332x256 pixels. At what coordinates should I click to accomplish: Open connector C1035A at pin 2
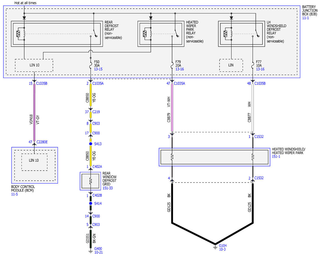[98, 83]
